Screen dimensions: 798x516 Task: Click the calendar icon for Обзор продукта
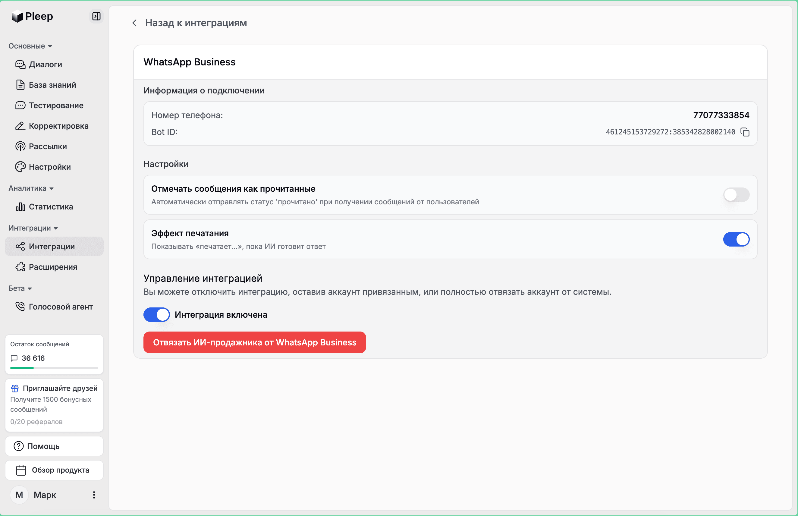(x=21, y=470)
